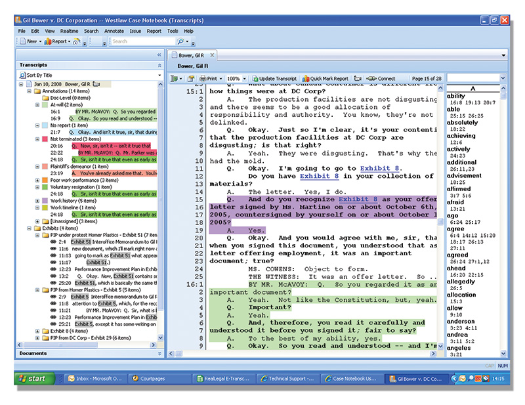This screenshot has height=405, width=525.
Task: Collapse the Transcripts panel header
Action: click(x=159, y=65)
